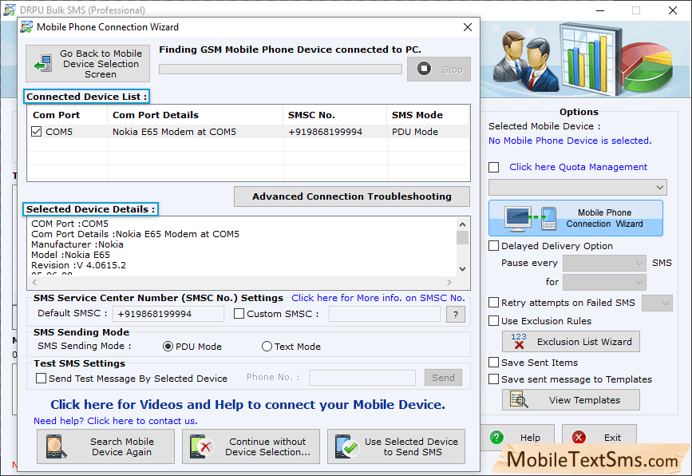
Task: Enable Delayed Delivery Option checkbox
Action: (x=494, y=245)
